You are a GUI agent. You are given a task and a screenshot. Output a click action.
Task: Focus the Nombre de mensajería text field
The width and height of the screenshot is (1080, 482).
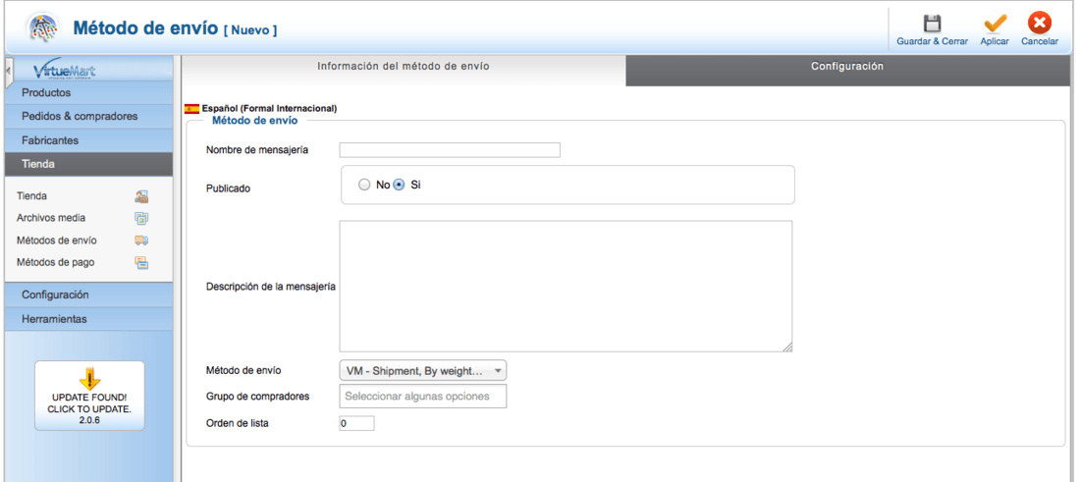(450, 150)
